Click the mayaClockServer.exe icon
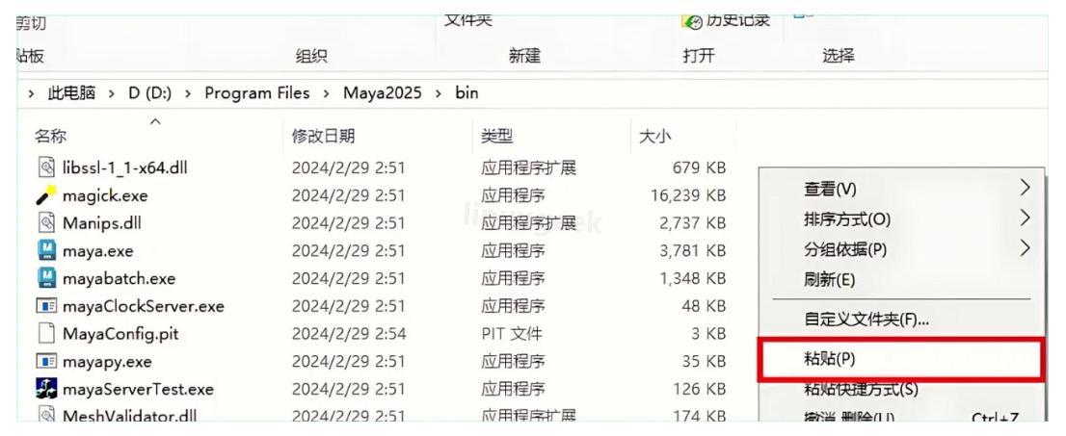This screenshot has width=1066, height=436. (44, 306)
